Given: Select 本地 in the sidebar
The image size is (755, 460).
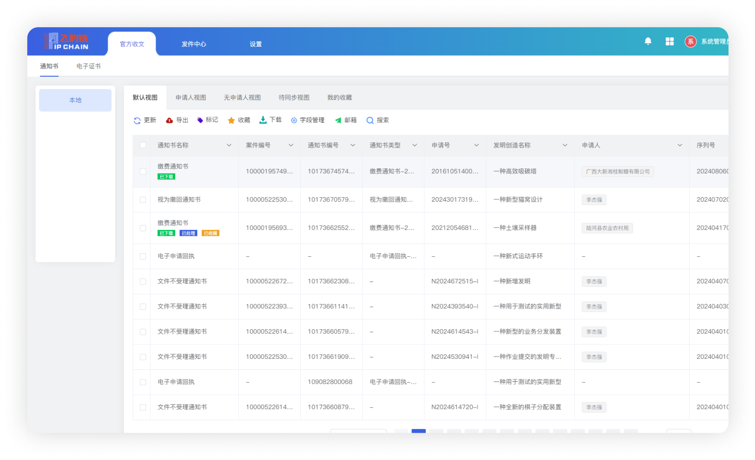Looking at the screenshot, I should pyautogui.click(x=75, y=100).
